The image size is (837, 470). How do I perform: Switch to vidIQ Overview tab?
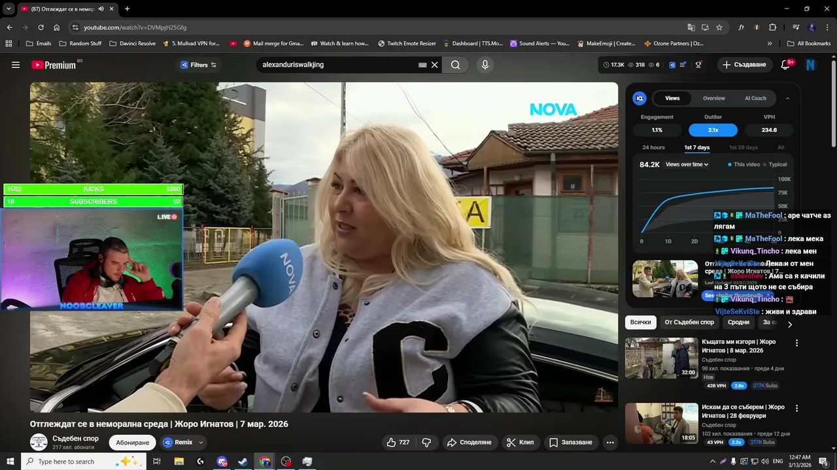click(714, 98)
